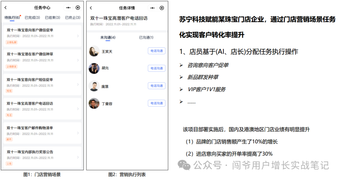The image size is (340, 179).
Task: Open task 双十一珠宝高潜客户电话回访 in 任务中心
Action: pyautogui.click(x=42, y=109)
